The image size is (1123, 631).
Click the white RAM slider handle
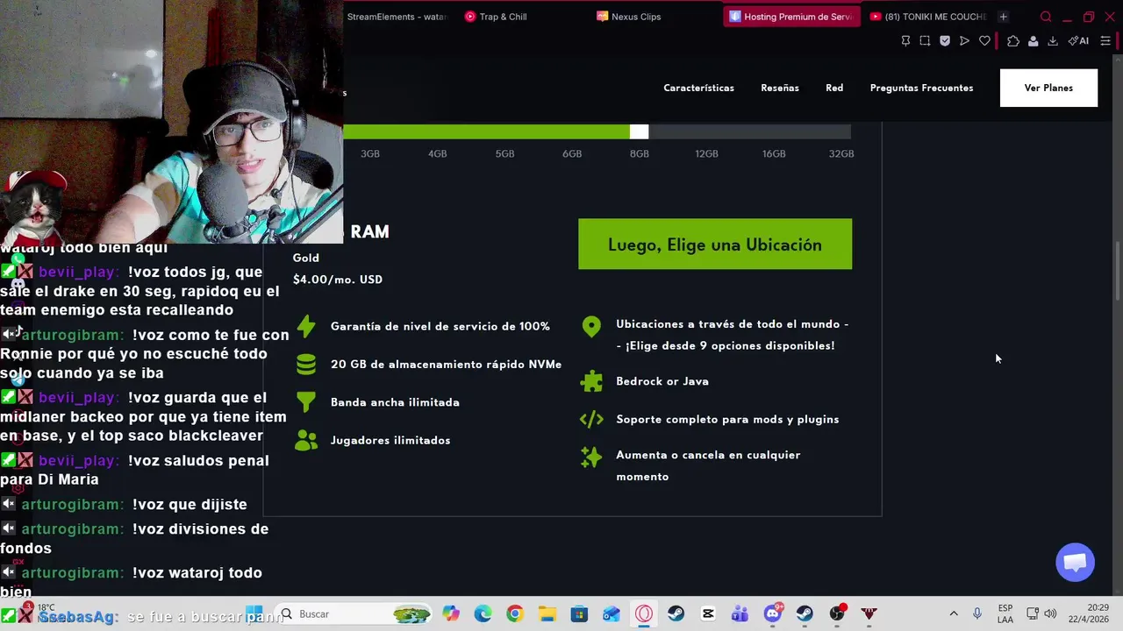[x=639, y=131]
